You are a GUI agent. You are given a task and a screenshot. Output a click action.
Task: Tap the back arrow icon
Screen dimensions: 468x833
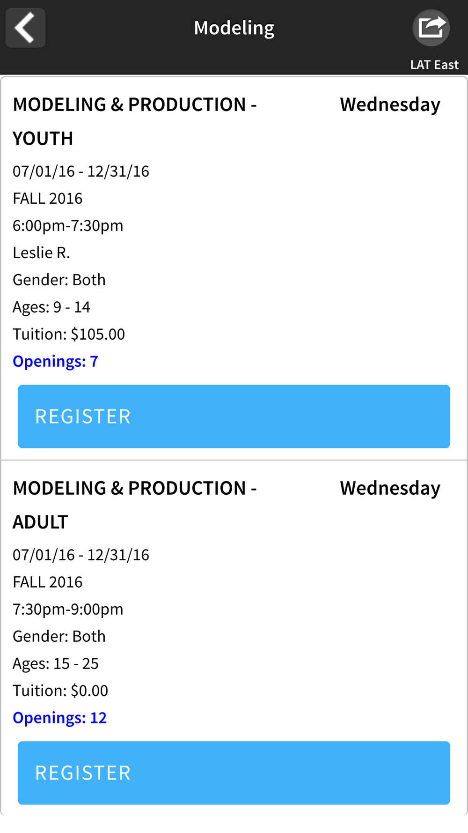click(x=25, y=28)
